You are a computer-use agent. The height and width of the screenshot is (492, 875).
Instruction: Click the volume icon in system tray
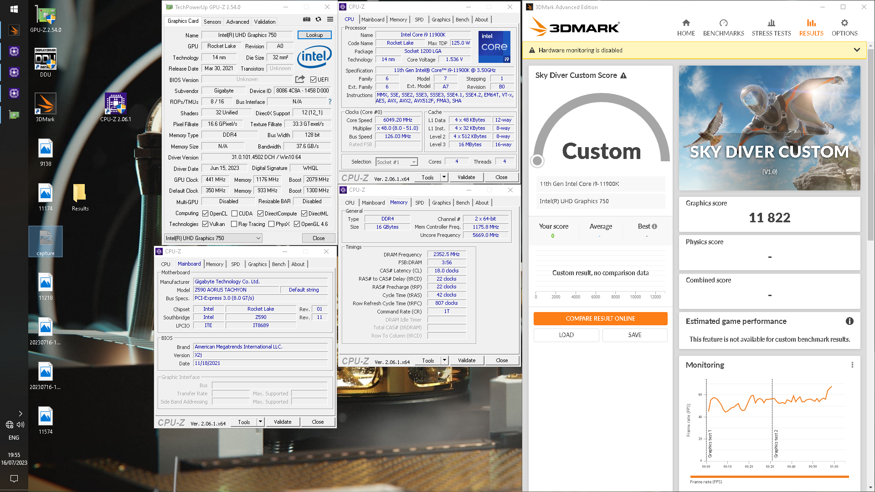21,425
